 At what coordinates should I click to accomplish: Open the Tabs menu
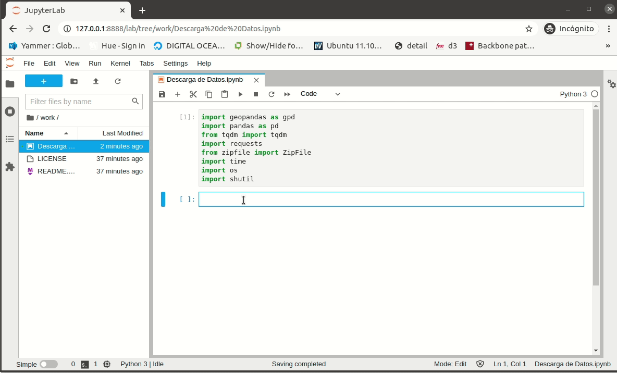pos(146,64)
